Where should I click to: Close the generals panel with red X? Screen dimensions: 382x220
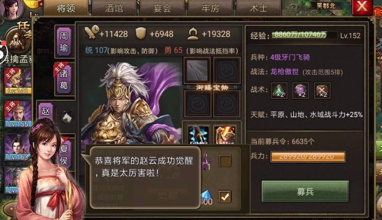[362, 7]
